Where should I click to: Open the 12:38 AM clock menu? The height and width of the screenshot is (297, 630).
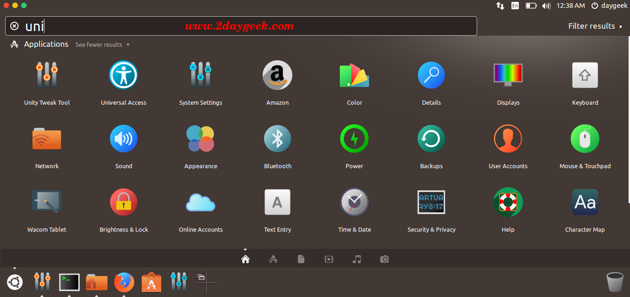(571, 6)
